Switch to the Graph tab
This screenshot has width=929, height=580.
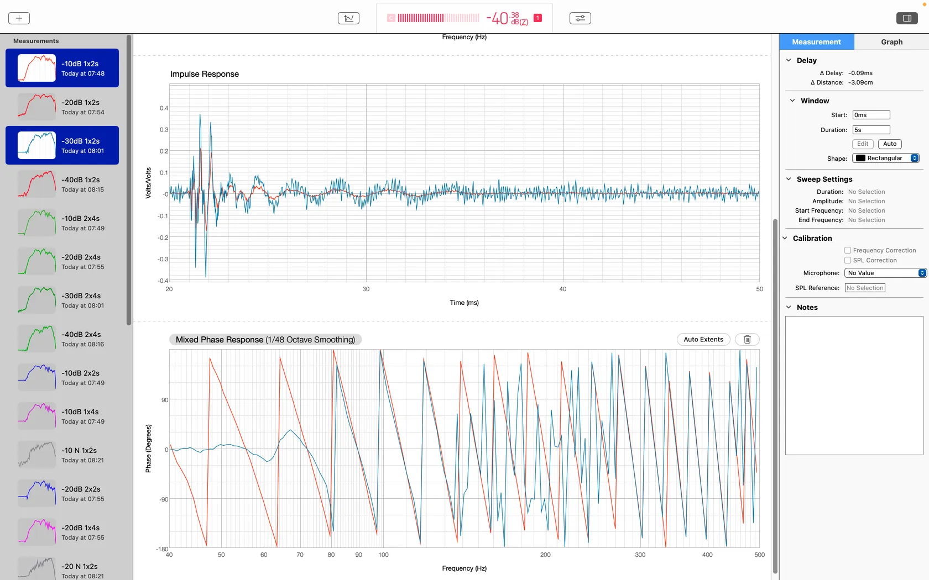[891, 42]
